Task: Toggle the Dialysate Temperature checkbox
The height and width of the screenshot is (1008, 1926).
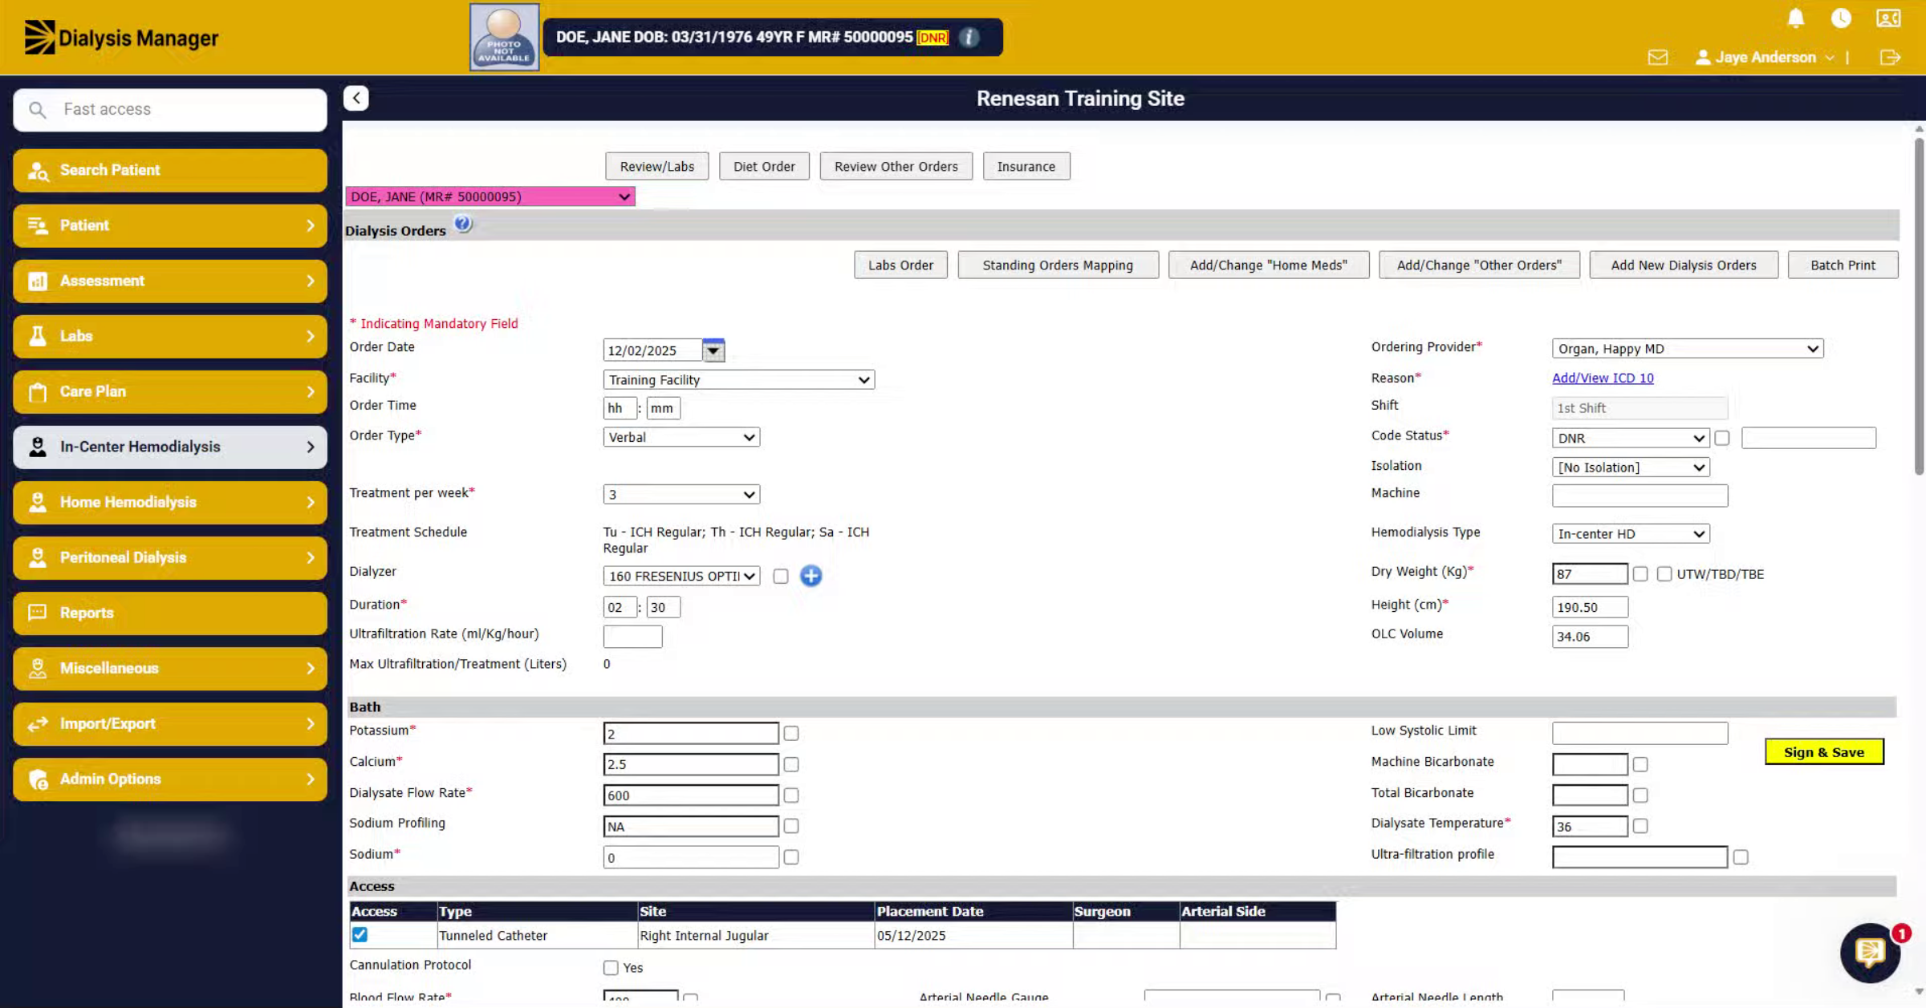Action: pyautogui.click(x=1640, y=826)
